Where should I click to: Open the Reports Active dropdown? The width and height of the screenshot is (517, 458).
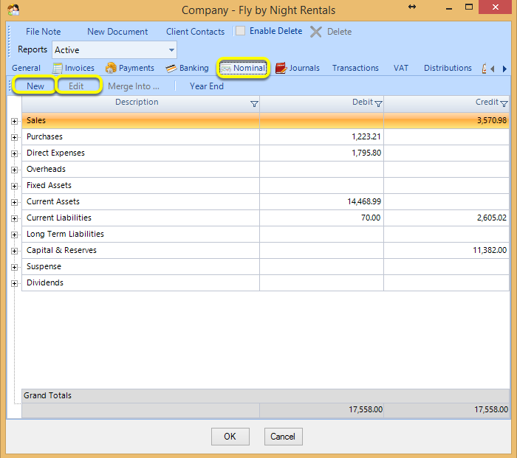[114, 50]
